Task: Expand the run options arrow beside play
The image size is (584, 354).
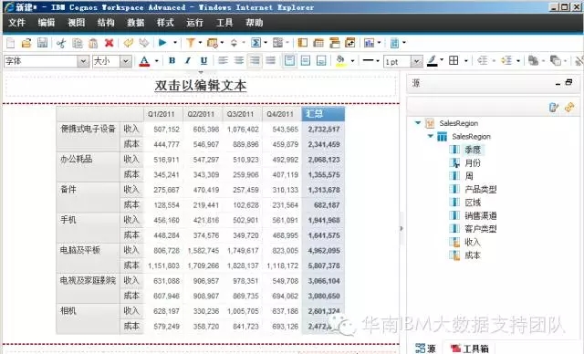Action: pos(174,43)
